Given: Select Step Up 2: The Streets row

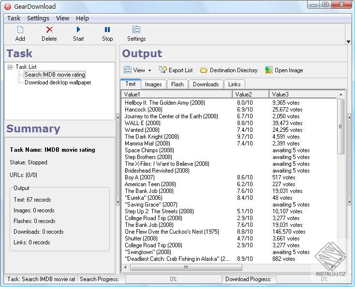Looking at the screenshot, I should pos(229,211).
